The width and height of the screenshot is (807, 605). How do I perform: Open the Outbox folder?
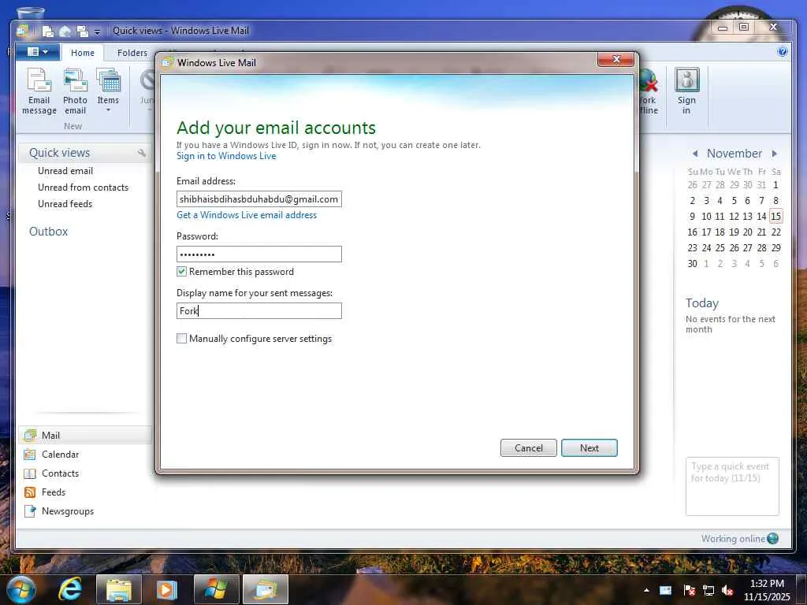pyautogui.click(x=48, y=232)
